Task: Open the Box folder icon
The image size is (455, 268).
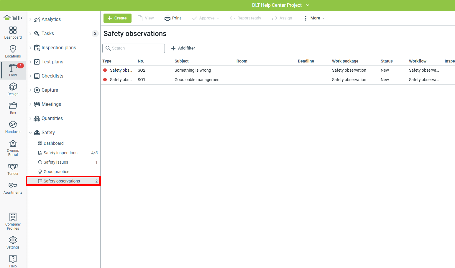Action: point(13,106)
